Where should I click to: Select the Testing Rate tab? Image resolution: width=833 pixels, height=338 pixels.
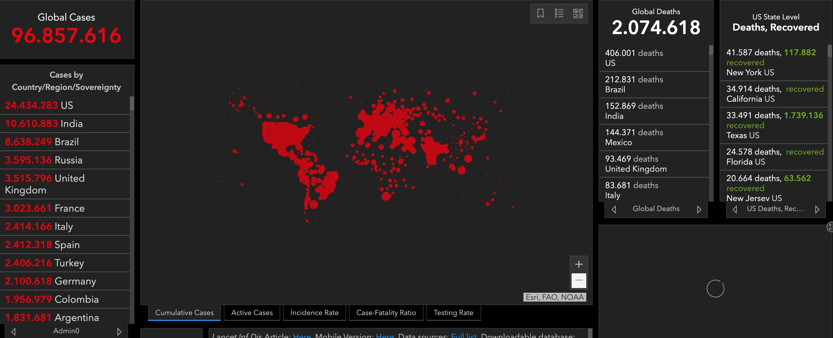pyautogui.click(x=453, y=312)
